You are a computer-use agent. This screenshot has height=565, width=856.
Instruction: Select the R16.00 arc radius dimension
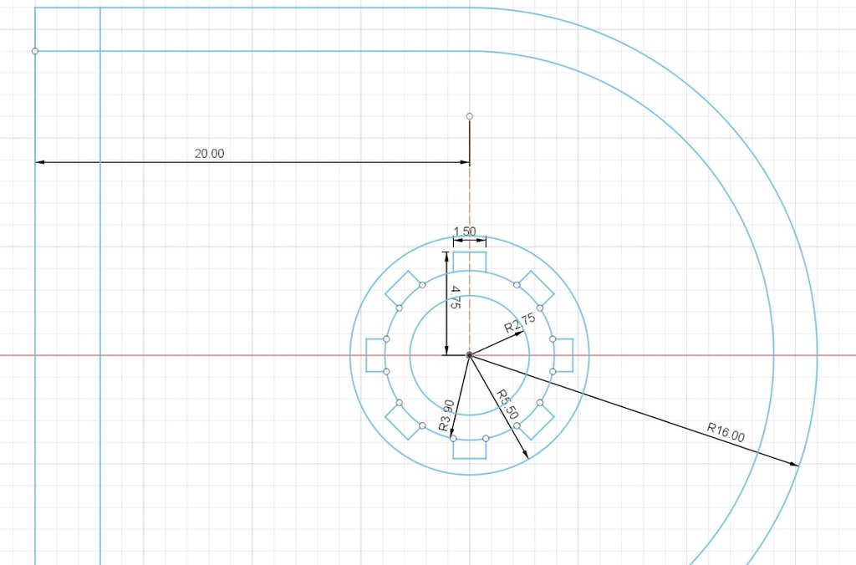pyautogui.click(x=726, y=432)
